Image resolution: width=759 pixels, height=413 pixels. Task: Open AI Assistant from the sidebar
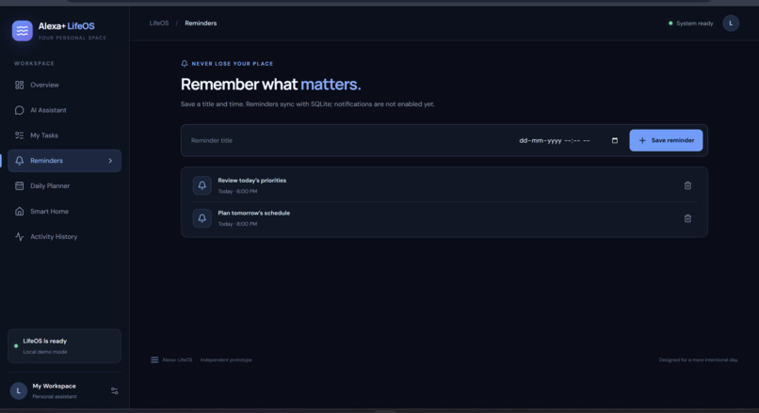click(64, 110)
